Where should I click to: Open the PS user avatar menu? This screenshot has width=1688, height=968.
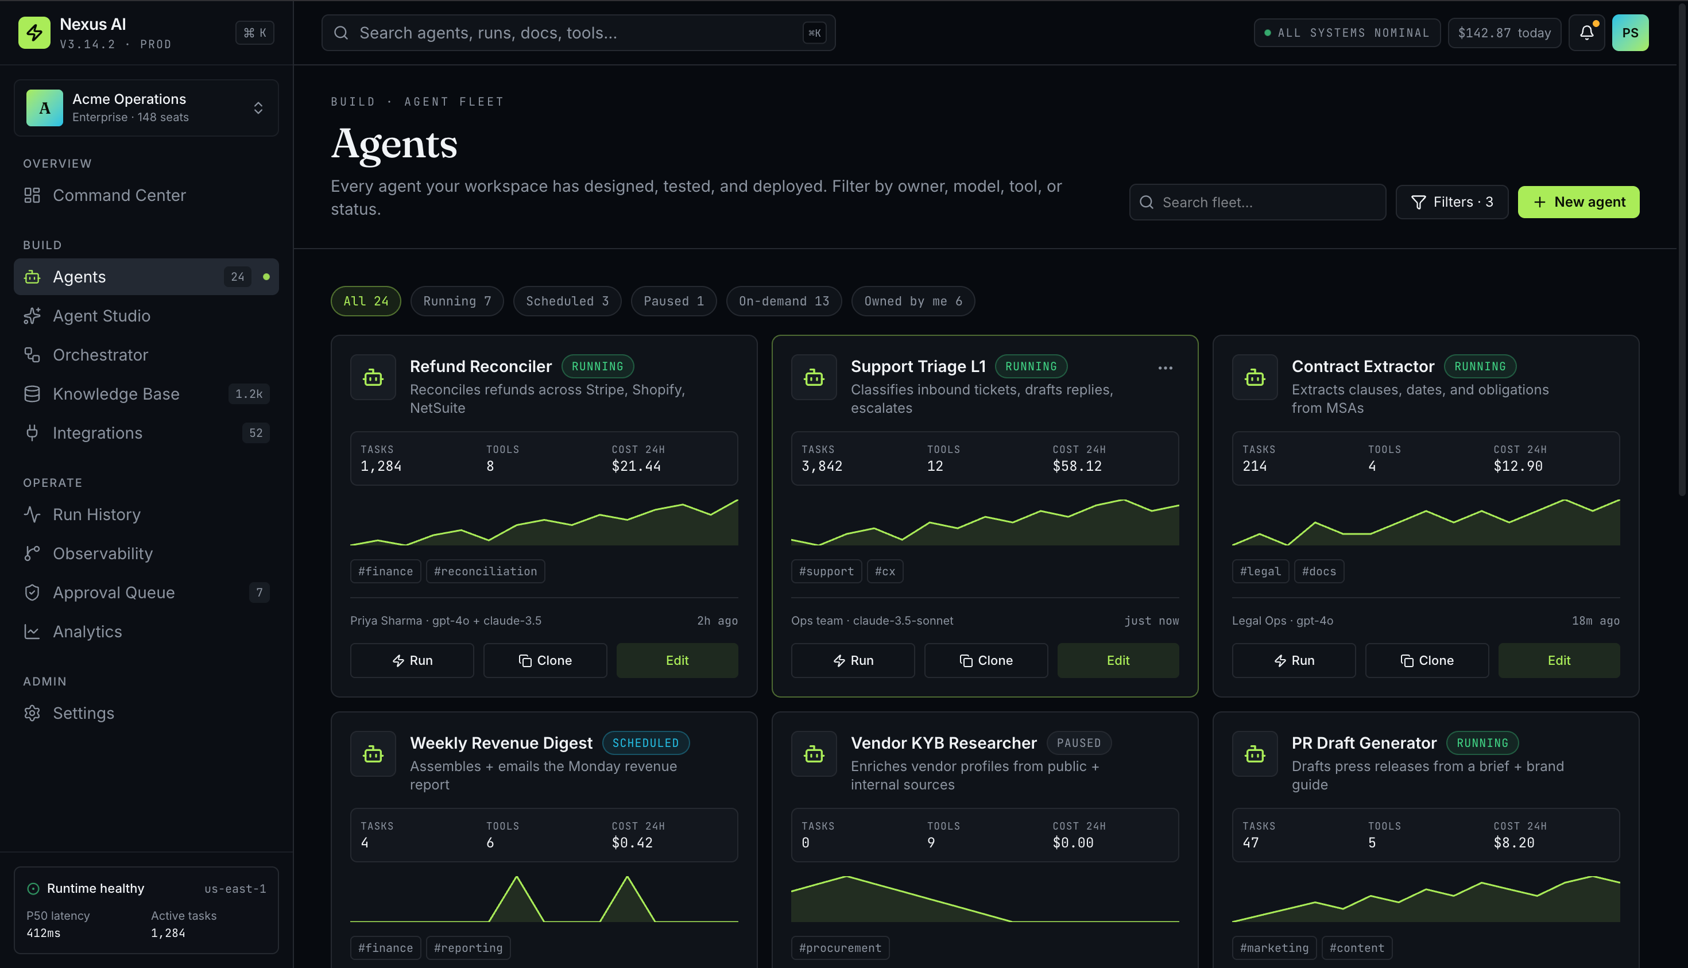pos(1629,33)
